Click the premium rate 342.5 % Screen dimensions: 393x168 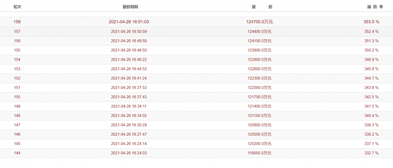click(372, 97)
